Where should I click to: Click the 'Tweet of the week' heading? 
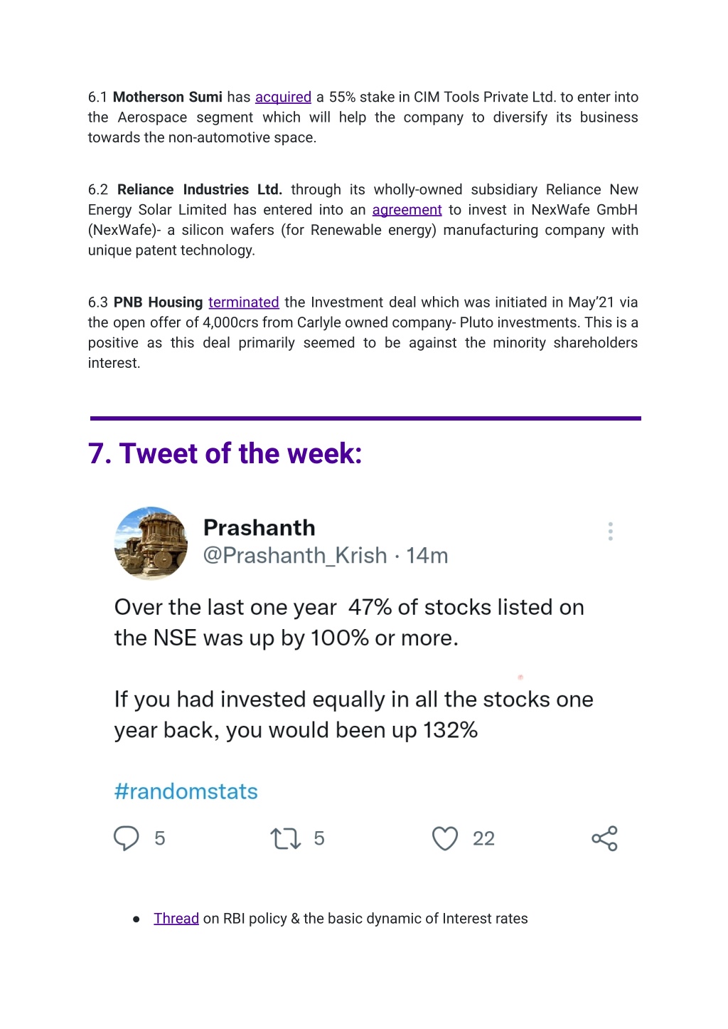click(x=225, y=453)
